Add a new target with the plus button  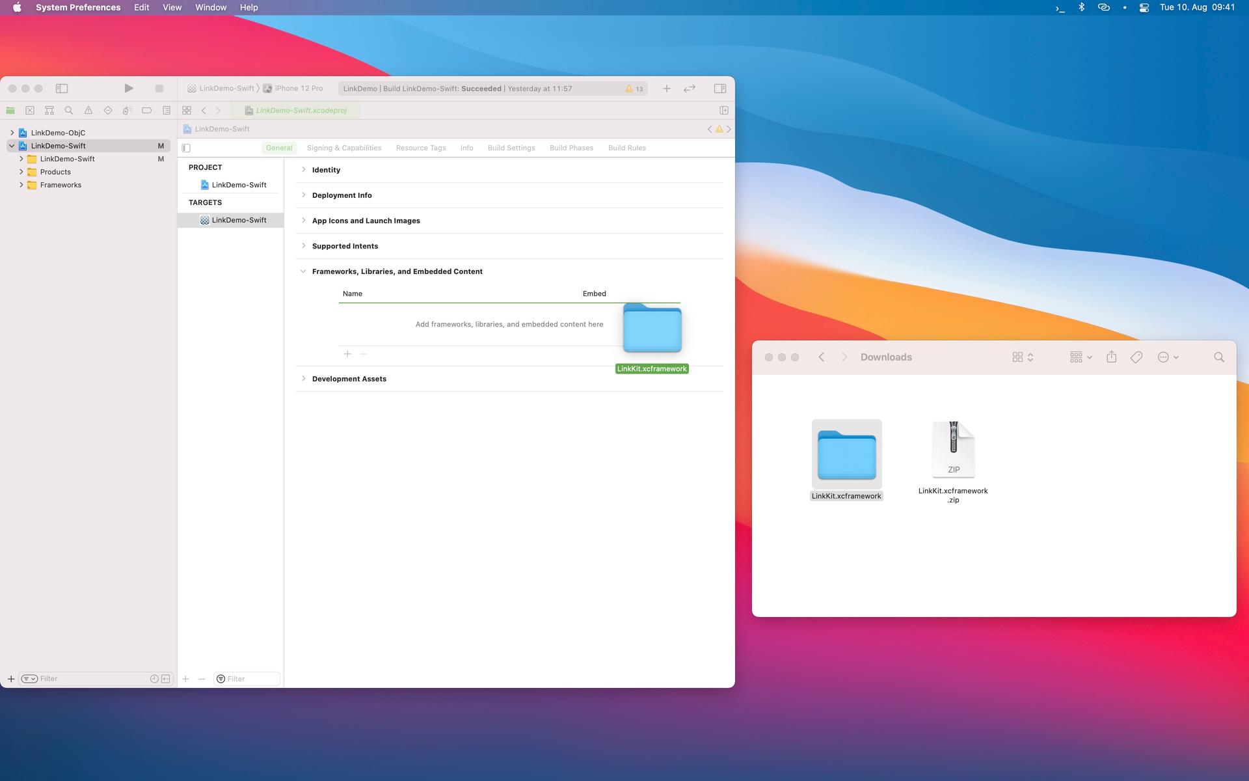185,679
